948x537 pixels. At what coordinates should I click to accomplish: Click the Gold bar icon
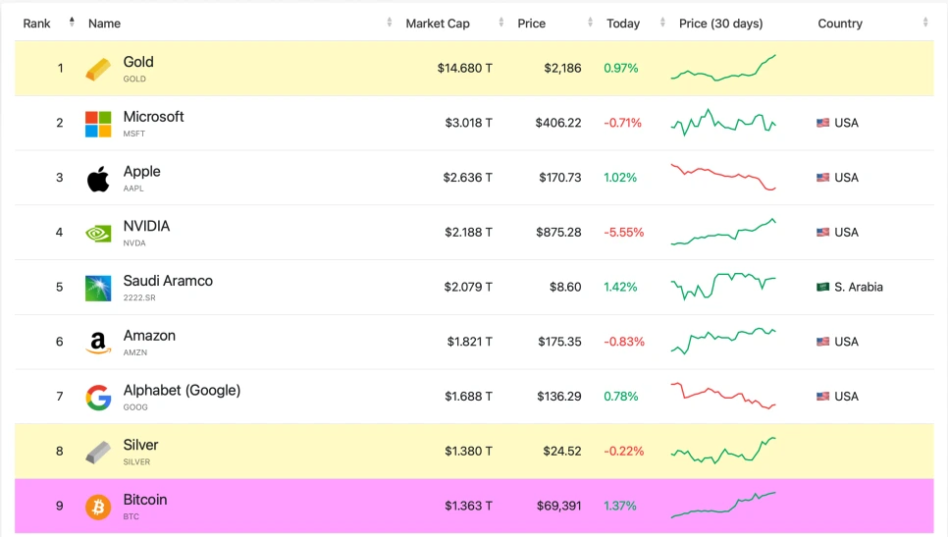pyautogui.click(x=98, y=69)
